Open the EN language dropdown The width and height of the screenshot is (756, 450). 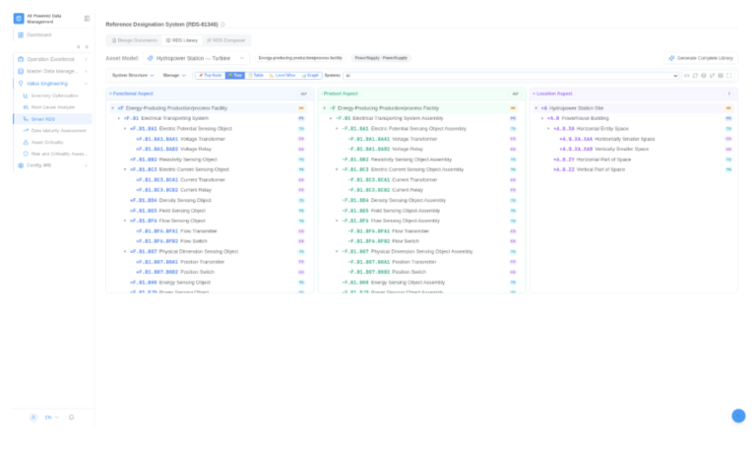[52, 418]
